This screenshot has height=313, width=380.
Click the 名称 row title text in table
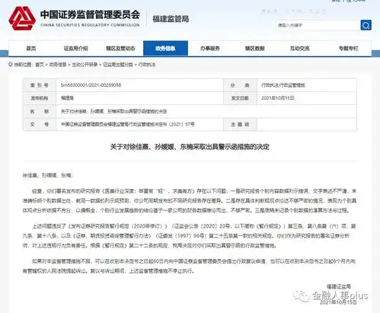click(x=113, y=111)
